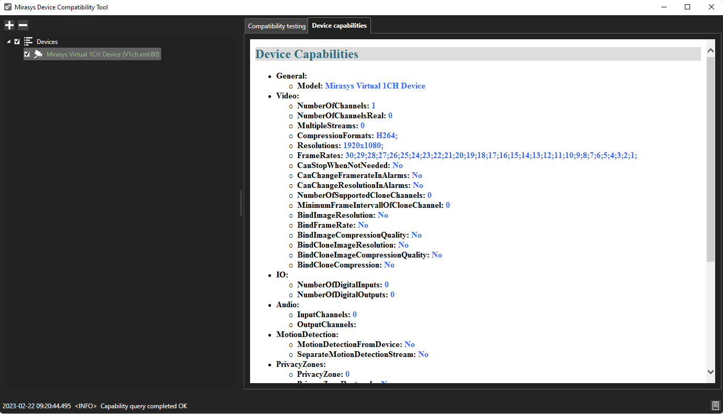Select the Device capabilities tab
Viewport: 723px width, 414px height.
(339, 26)
